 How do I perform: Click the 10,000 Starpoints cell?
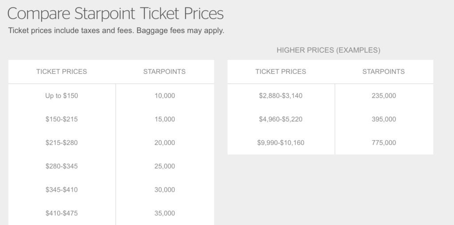point(165,96)
